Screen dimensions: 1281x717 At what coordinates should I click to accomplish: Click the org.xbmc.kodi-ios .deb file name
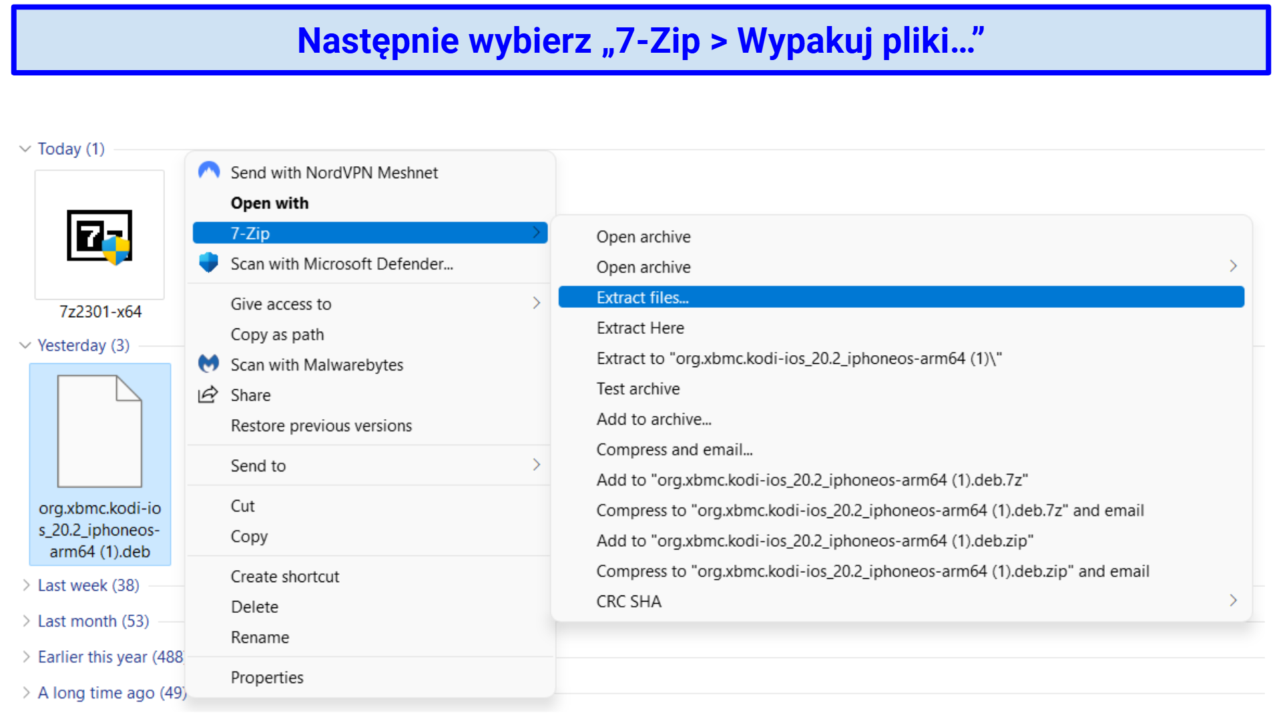pyautogui.click(x=99, y=529)
